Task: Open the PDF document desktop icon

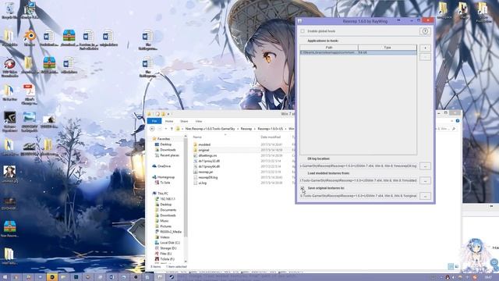Action: pyautogui.click(x=29, y=94)
